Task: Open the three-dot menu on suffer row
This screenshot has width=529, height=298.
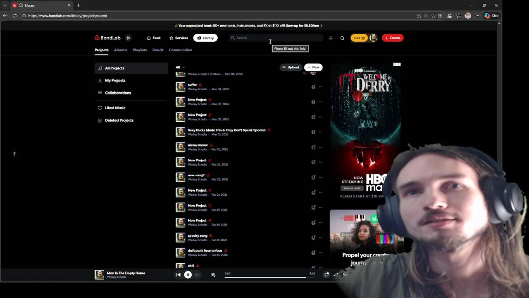Action: [x=321, y=87]
